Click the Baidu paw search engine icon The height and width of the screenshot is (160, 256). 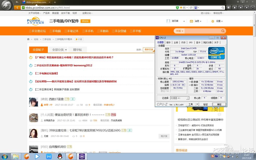coord(196,8)
